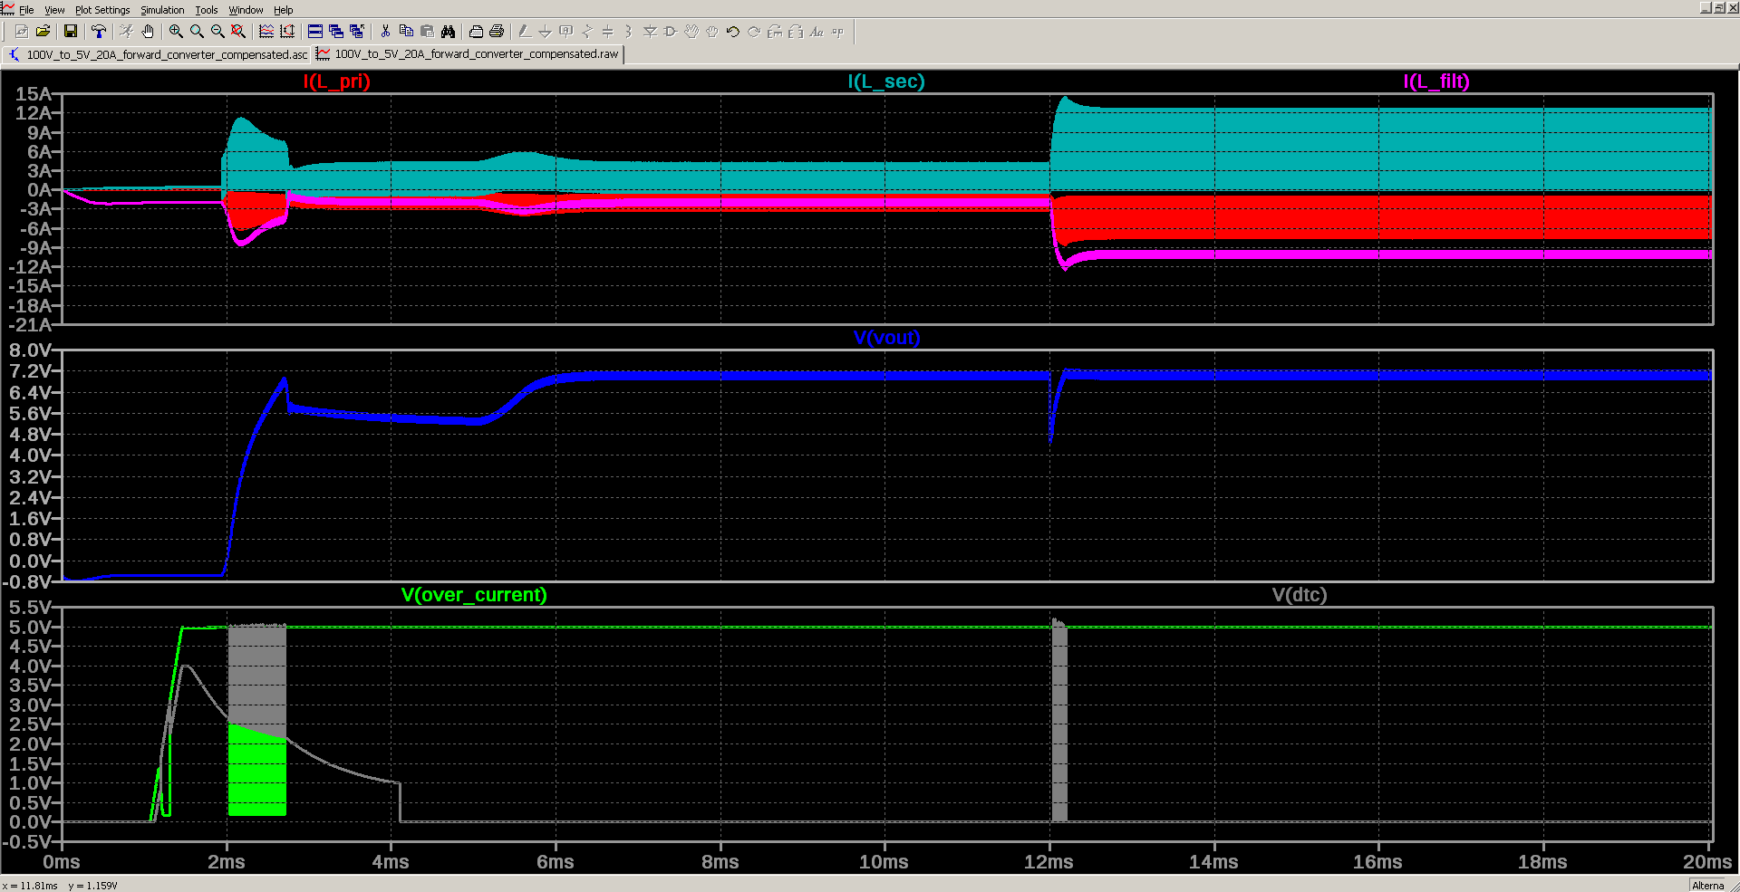1740x892 pixels.
Task: Click the 20ms time axis label
Action: click(1707, 862)
